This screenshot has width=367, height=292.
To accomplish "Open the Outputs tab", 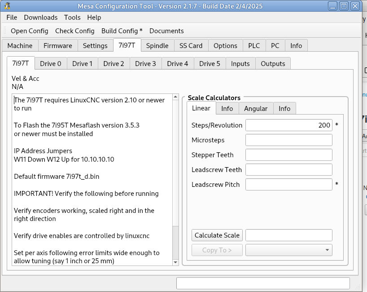I will point(273,63).
